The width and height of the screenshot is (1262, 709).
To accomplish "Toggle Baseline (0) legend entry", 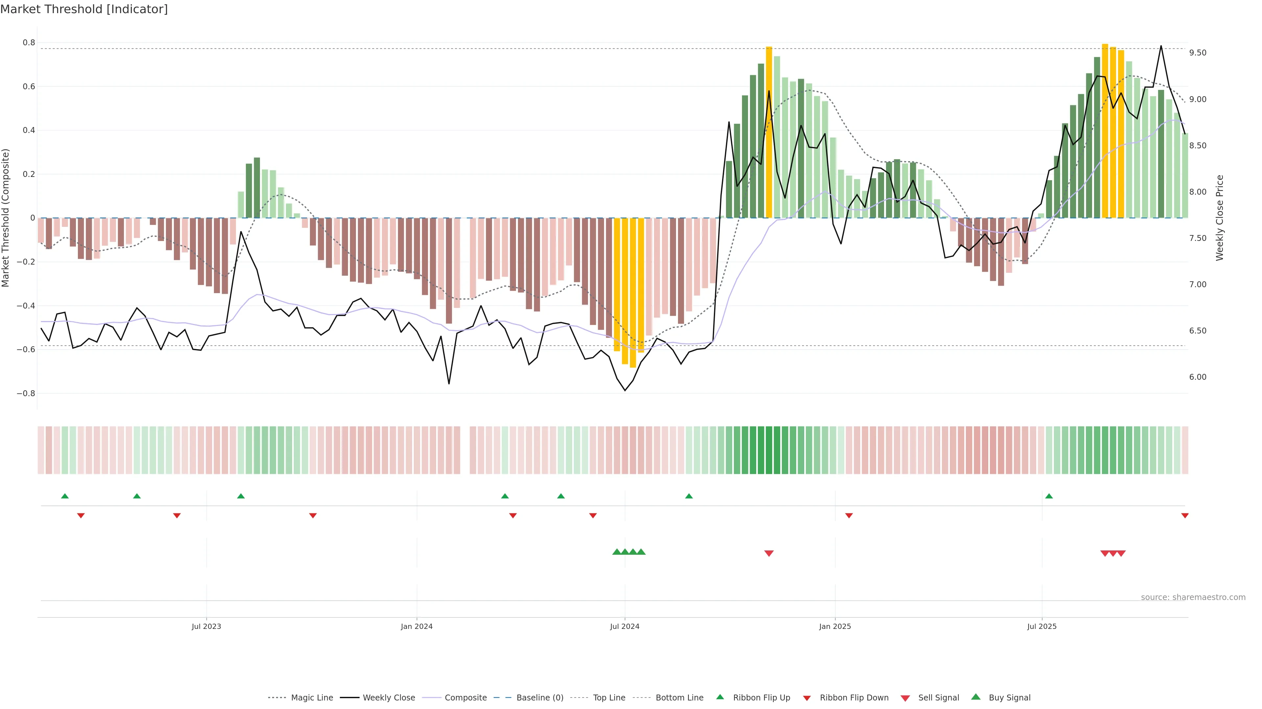I will coord(539,698).
